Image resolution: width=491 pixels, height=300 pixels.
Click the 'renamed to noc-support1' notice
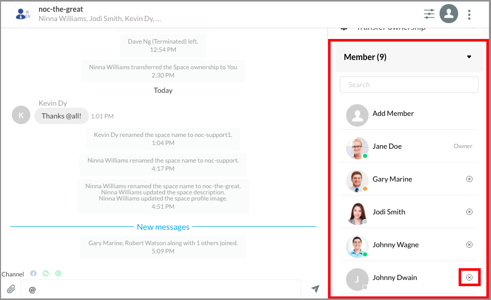(x=163, y=138)
